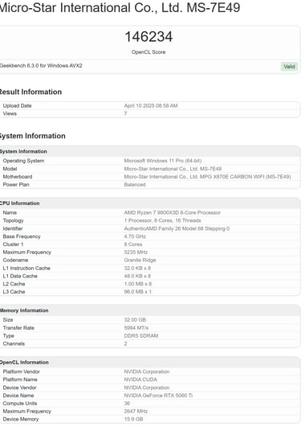Click the 146234 OpenCL score number

click(148, 36)
